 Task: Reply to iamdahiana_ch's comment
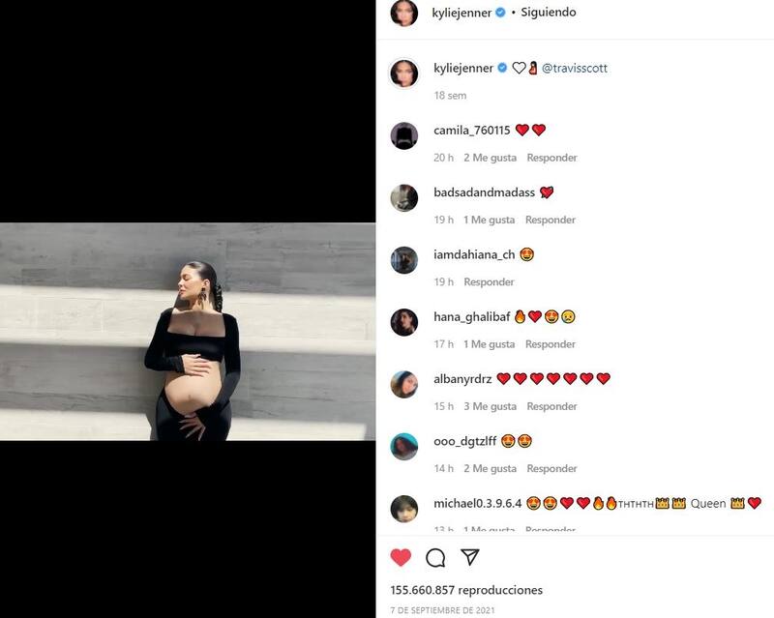(x=489, y=282)
